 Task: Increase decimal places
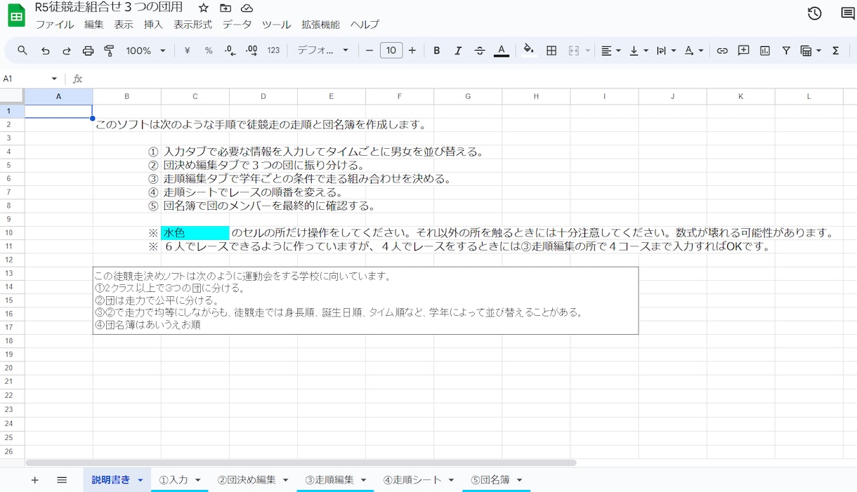[252, 51]
